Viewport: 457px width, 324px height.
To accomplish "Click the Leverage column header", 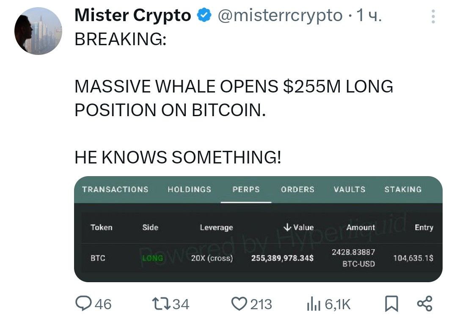I will click(216, 227).
